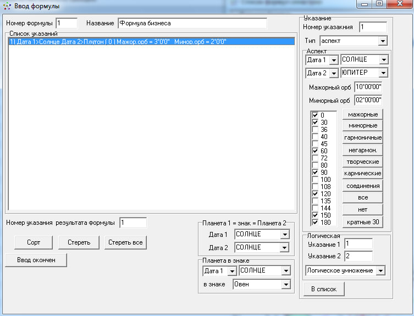Uncheck the 90 degree aspect checkbox

pos(315,172)
